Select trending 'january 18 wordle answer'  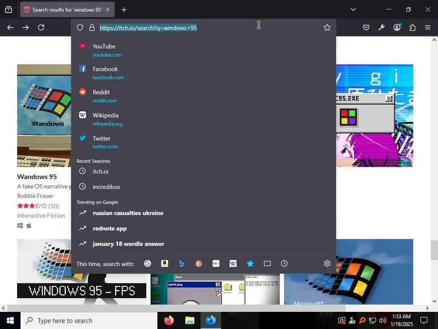tap(204, 244)
